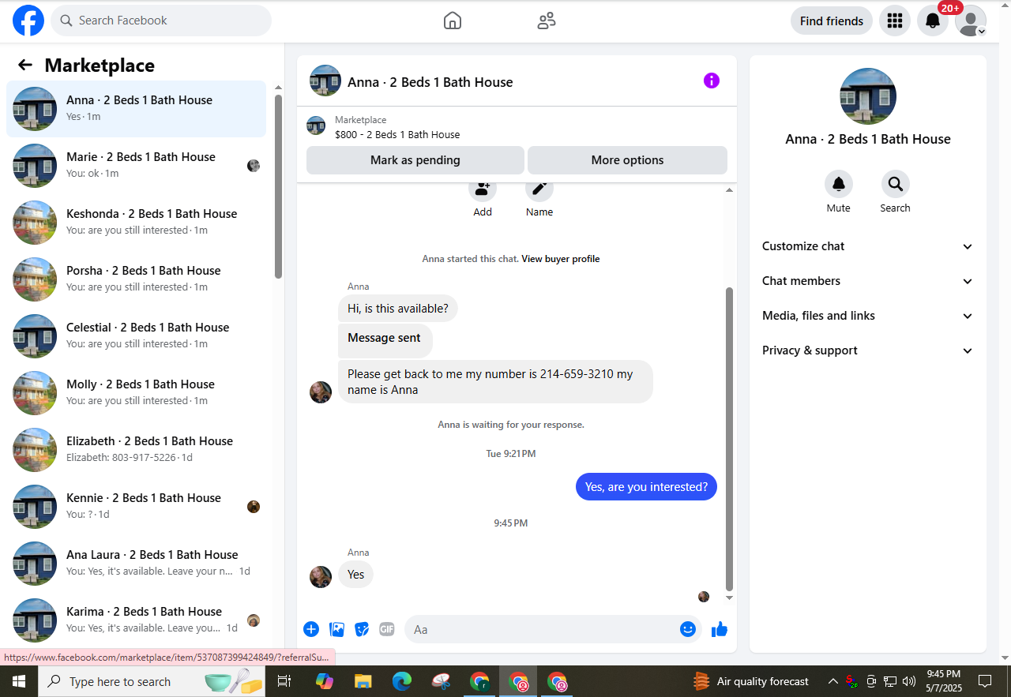Viewport: 1011px width, 697px height.
Task: Open Air quality forecast taskbar widget
Action: click(x=750, y=681)
